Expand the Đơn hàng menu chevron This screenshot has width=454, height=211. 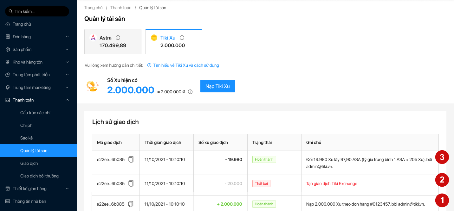[67, 37]
